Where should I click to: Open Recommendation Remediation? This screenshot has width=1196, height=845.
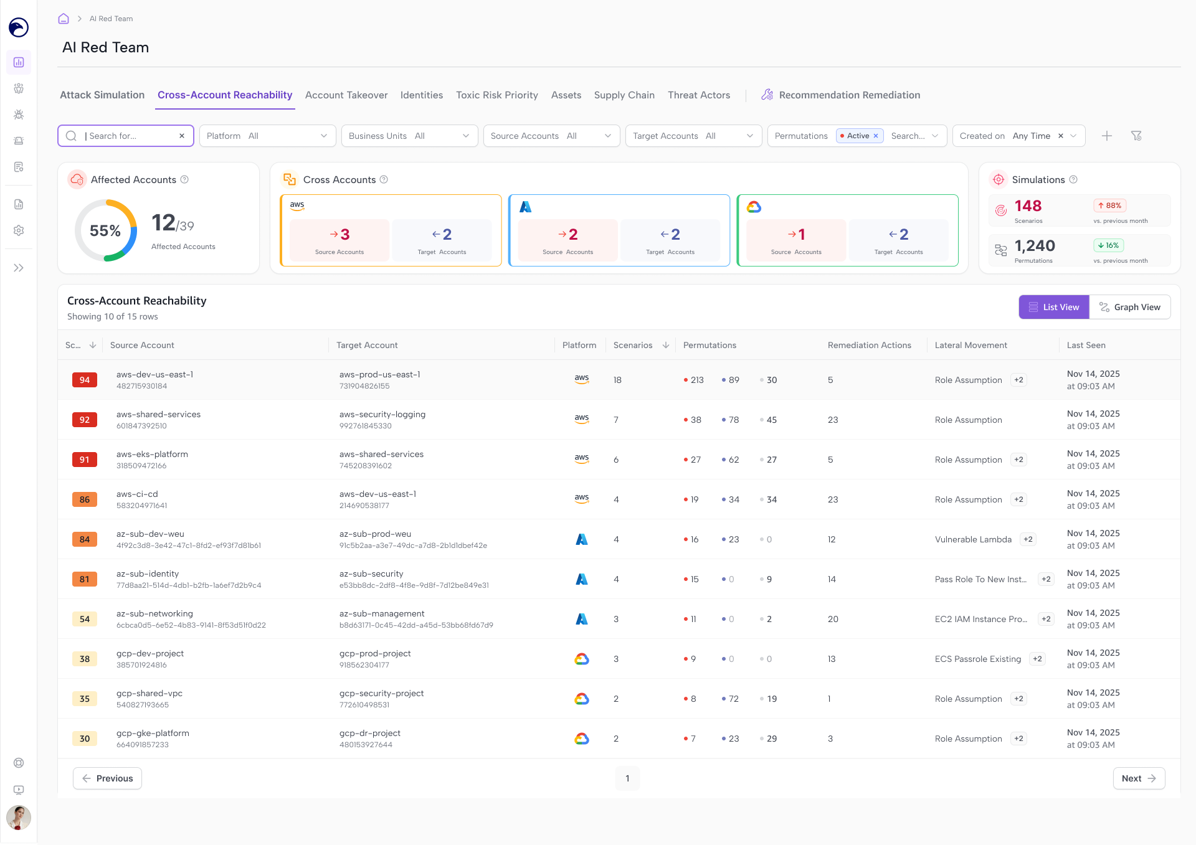pyautogui.click(x=841, y=95)
